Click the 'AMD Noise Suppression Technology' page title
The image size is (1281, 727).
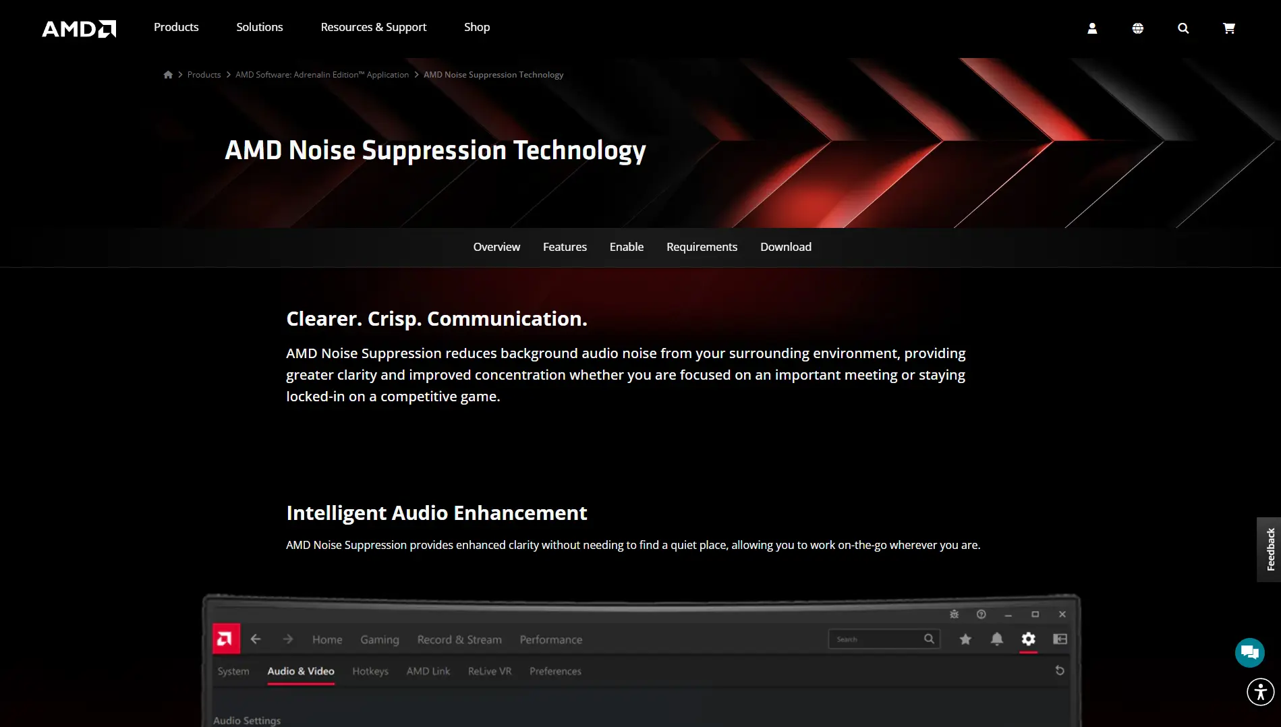435,150
